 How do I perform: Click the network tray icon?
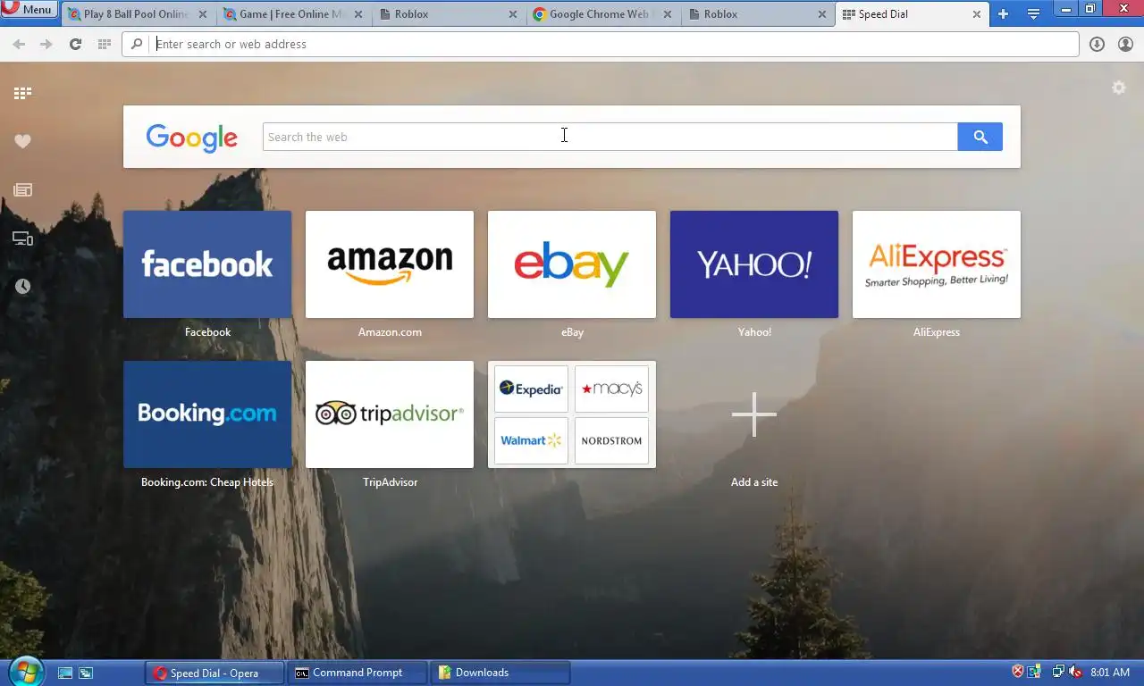pyautogui.click(x=1058, y=672)
